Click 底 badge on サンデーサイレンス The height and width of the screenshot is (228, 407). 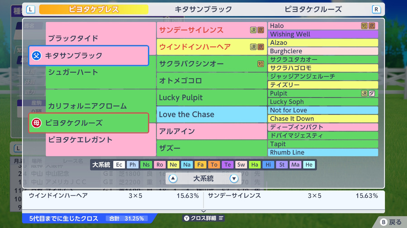[x=260, y=30]
